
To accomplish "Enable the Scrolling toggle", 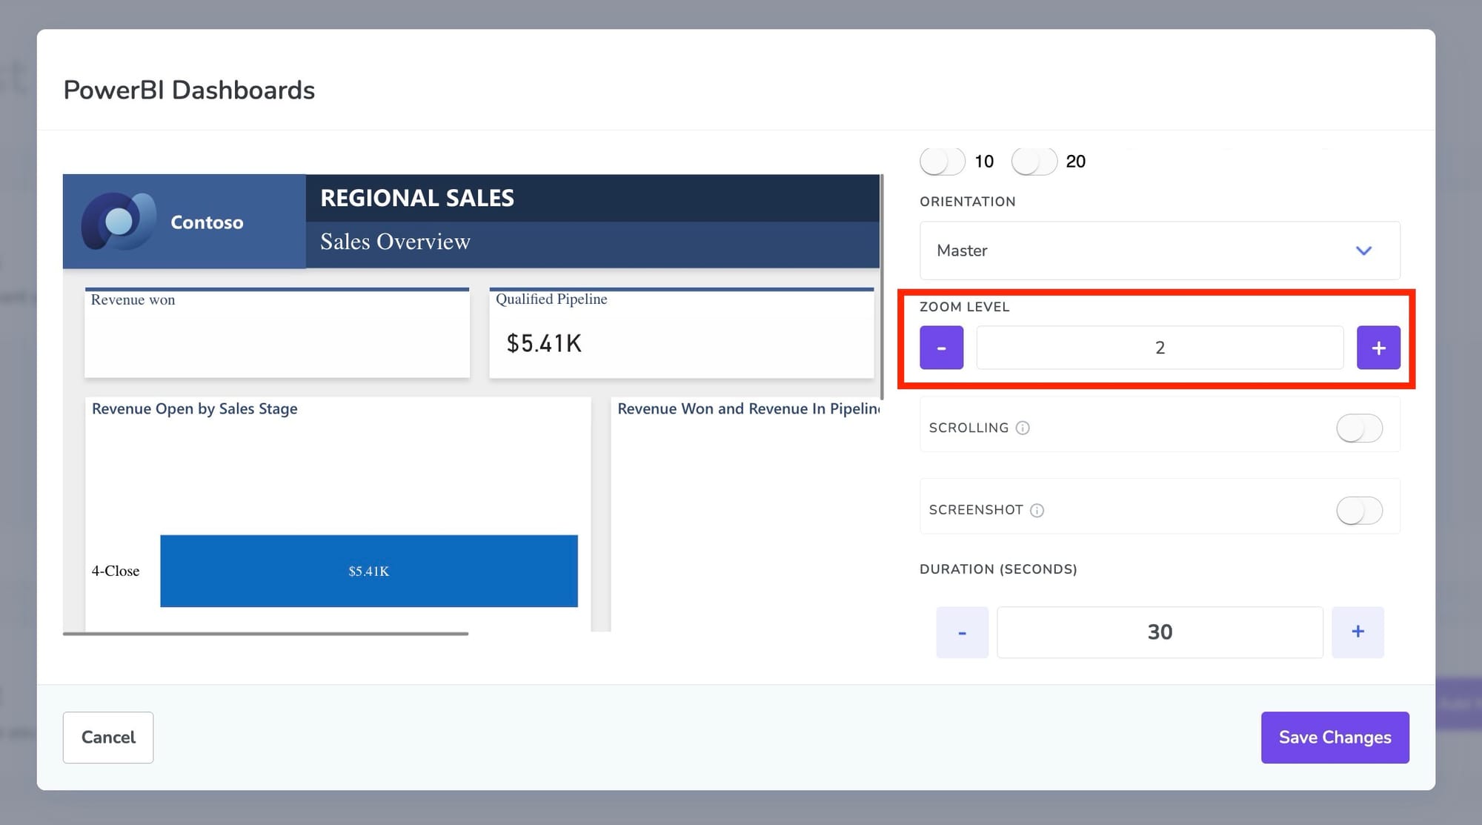I will [1359, 428].
